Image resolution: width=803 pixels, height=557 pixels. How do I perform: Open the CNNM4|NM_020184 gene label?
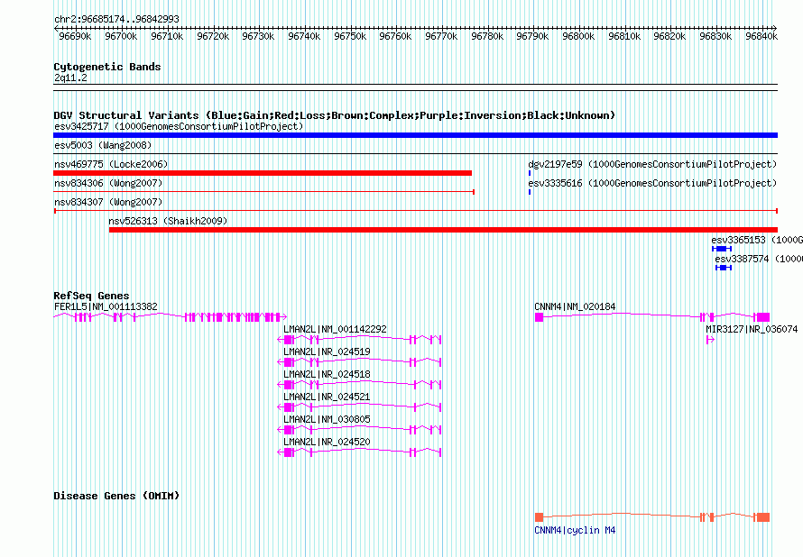point(575,306)
